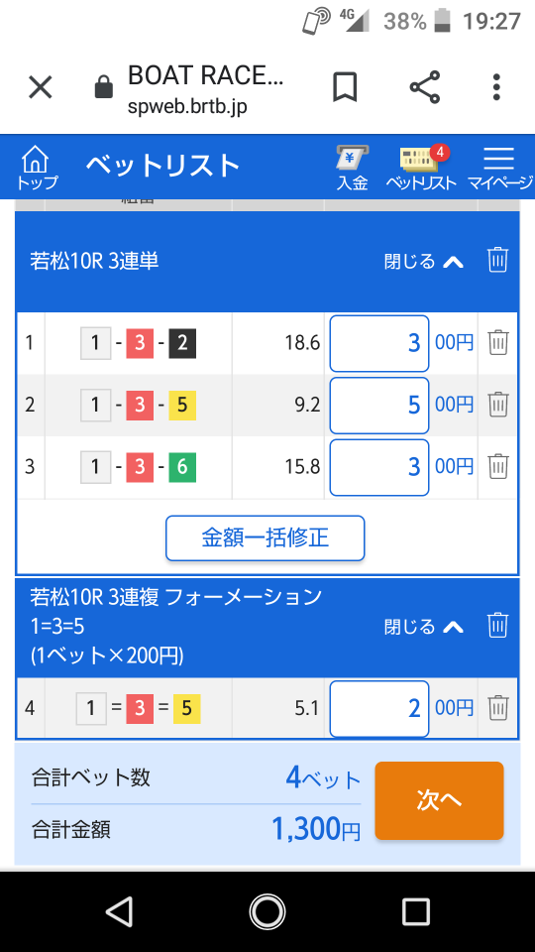This screenshot has height=952, width=535.
Task: Share the page via share icon
Action: pyautogui.click(x=425, y=87)
